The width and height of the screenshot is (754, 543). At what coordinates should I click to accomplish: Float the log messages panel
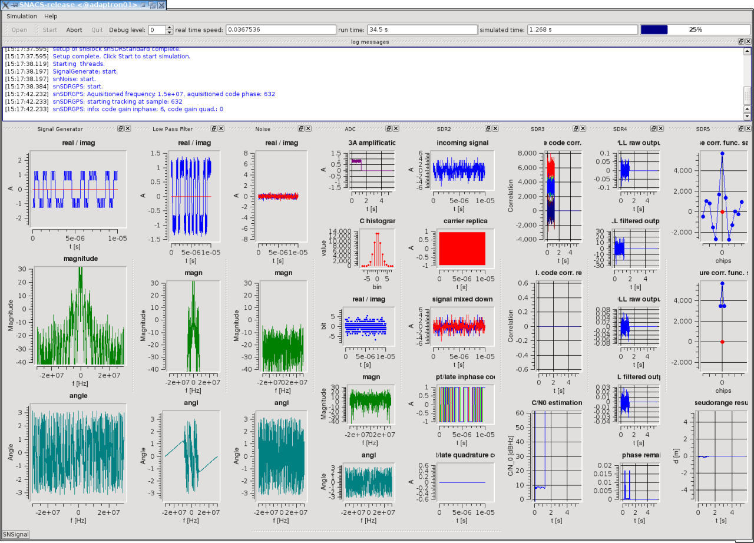pos(741,42)
